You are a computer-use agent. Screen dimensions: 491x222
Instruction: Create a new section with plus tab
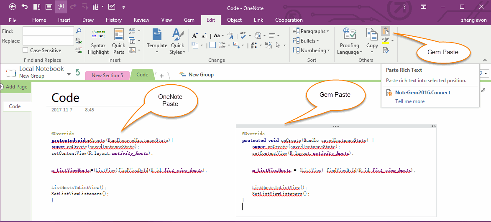162,76
